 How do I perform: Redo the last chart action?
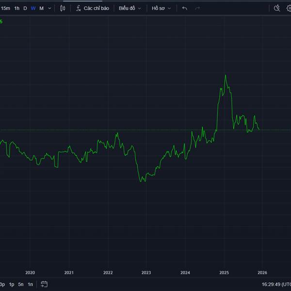[x=197, y=8]
